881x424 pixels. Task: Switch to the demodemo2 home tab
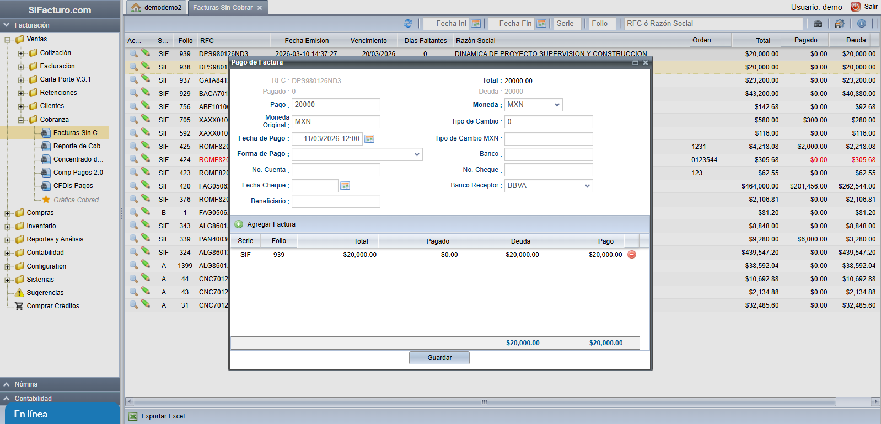(157, 8)
